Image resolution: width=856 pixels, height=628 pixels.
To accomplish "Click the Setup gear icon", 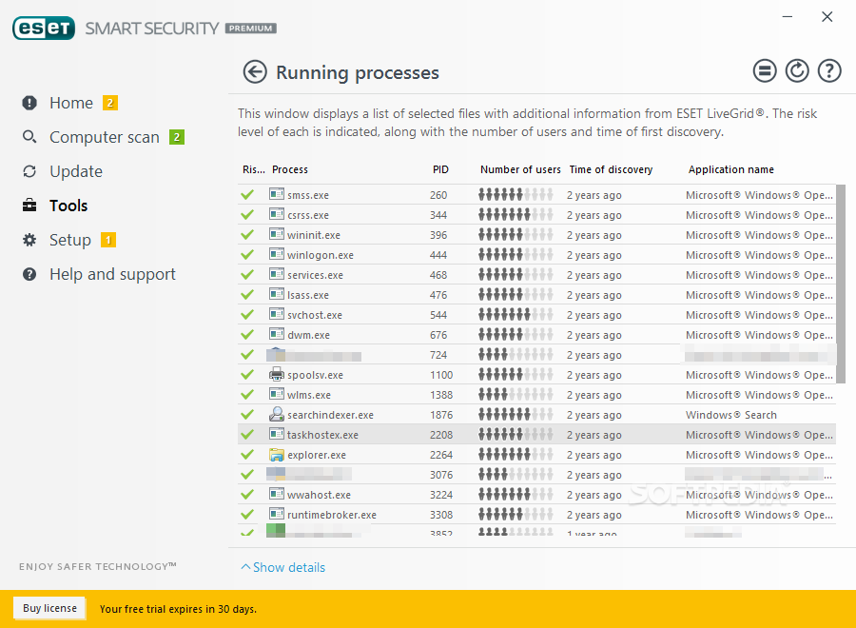I will click(x=29, y=240).
